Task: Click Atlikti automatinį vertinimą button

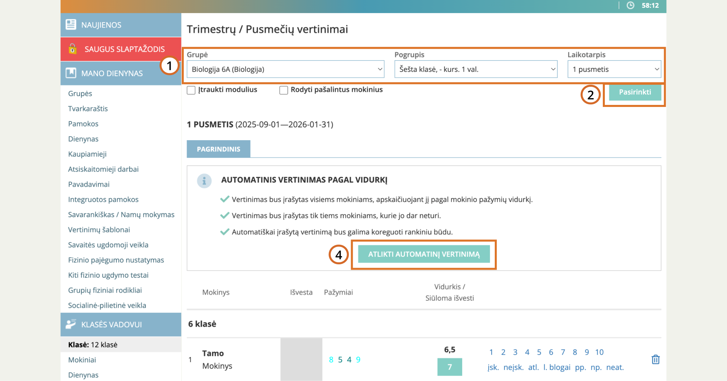Action: click(424, 254)
